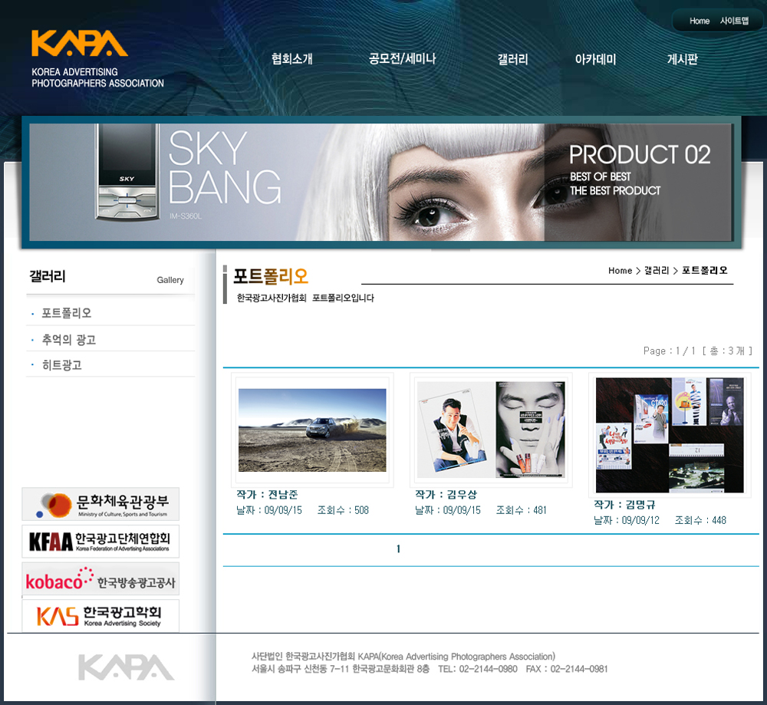Image resolution: width=767 pixels, height=705 pixels.
Task: Click the gray KAPA logo in footer
Action: click(x=126, y=667)
